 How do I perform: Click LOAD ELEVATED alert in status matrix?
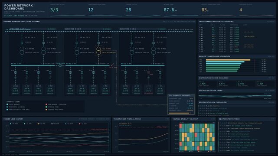tap(249, 36)
